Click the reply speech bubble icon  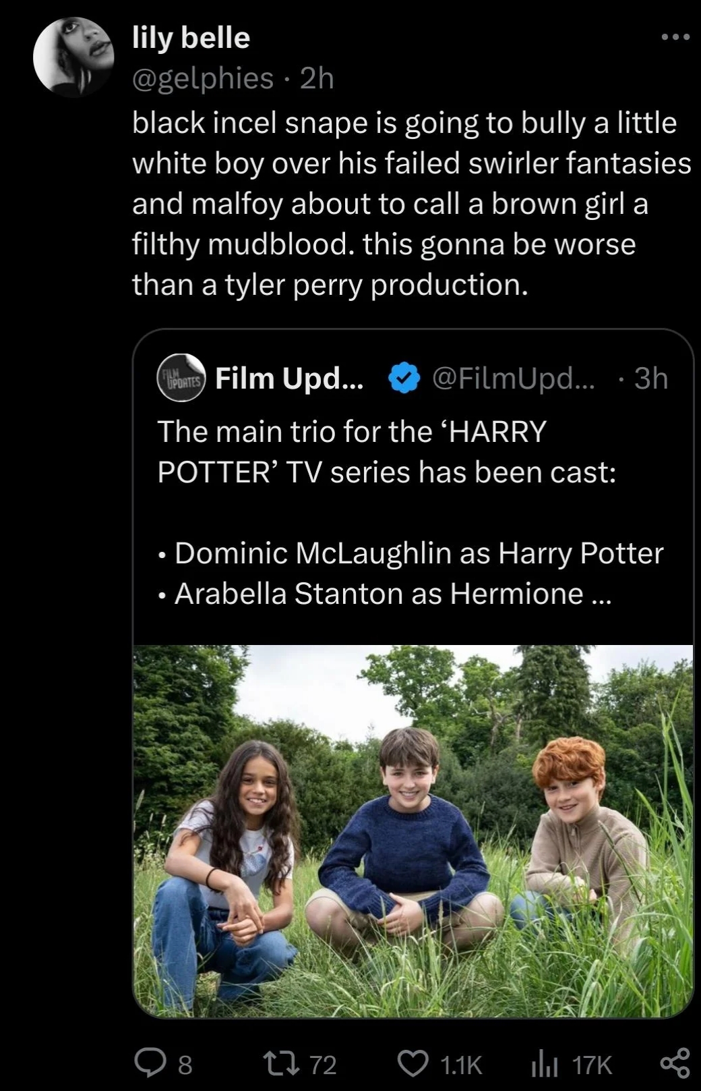pyautogui.click(x=146, y=1064)
